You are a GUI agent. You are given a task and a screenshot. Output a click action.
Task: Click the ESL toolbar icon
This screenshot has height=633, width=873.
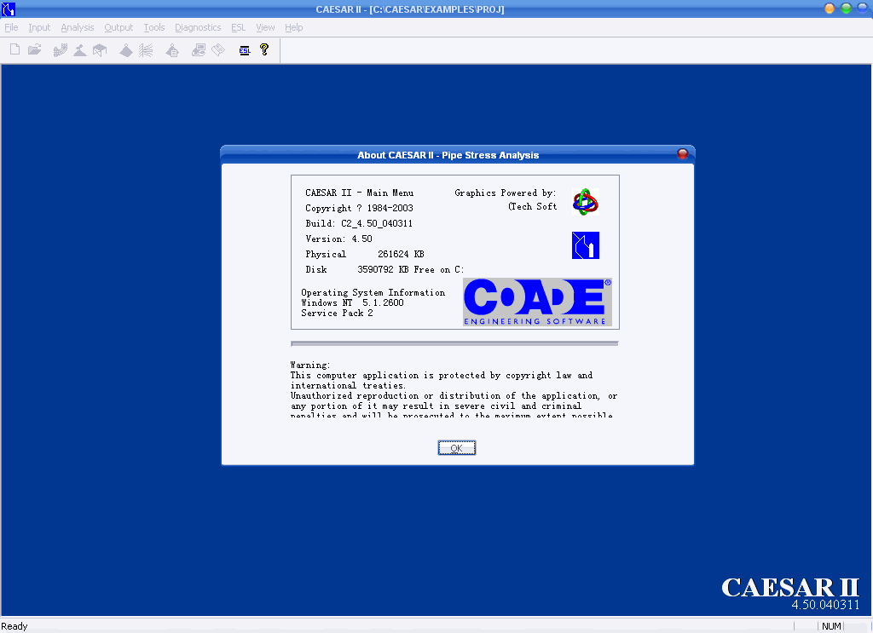245,50
